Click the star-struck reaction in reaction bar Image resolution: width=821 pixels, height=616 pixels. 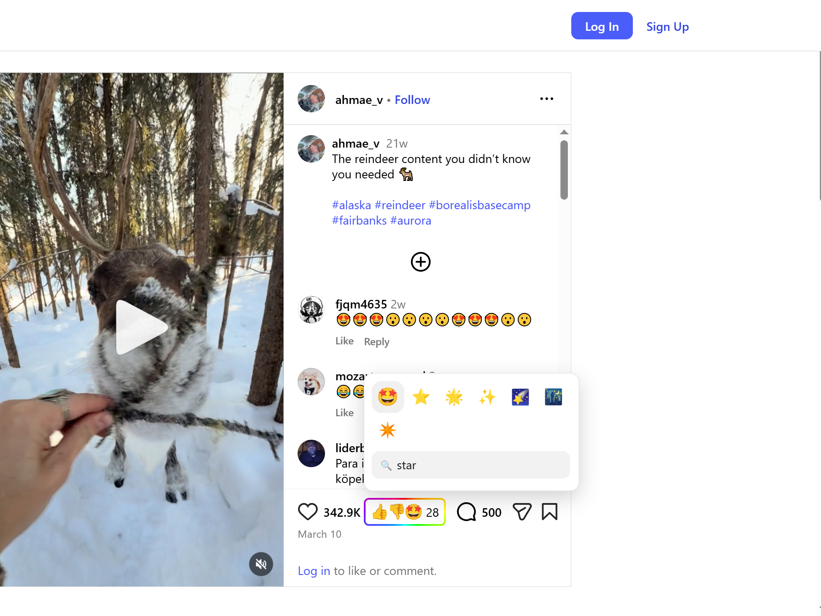tap(413, 512)
